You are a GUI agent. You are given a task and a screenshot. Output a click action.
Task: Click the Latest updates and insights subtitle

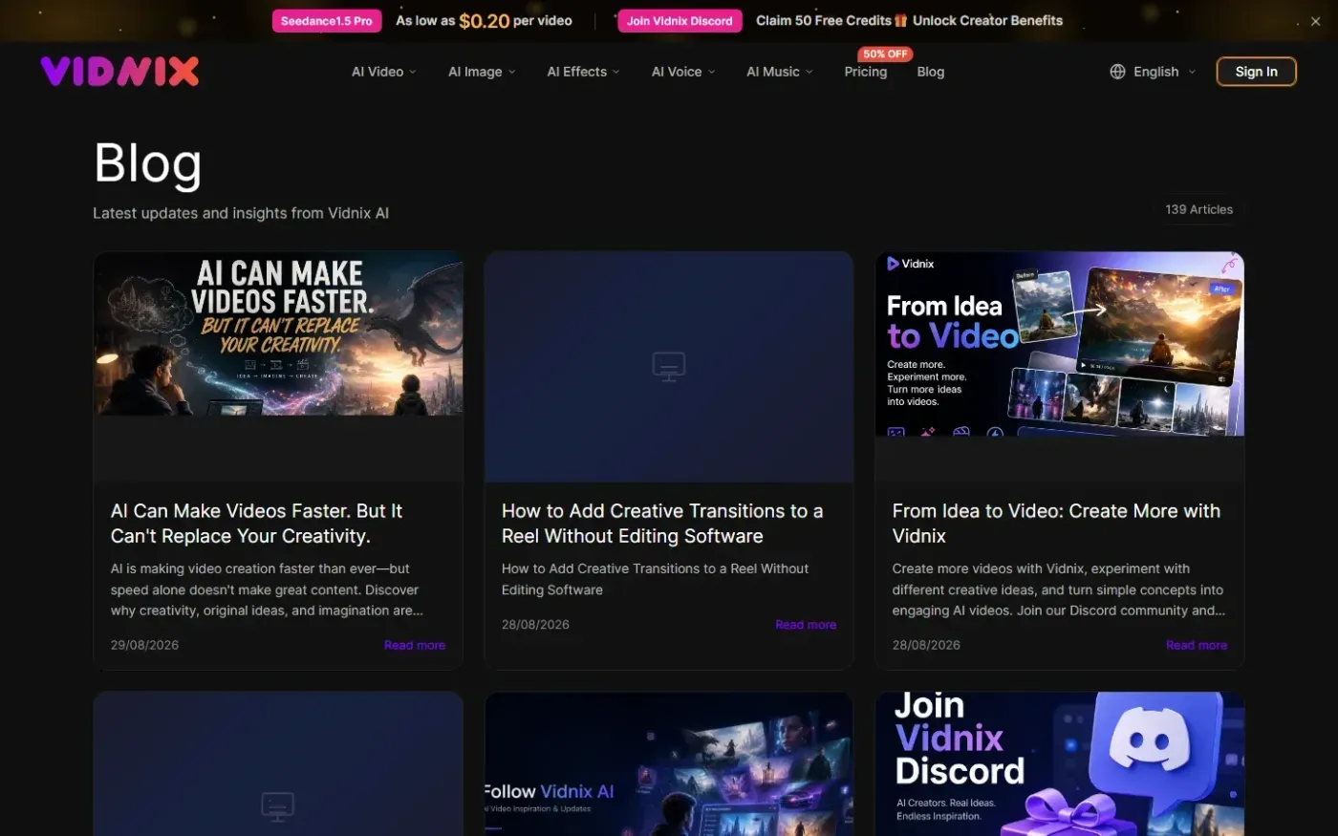click(241, 213)
